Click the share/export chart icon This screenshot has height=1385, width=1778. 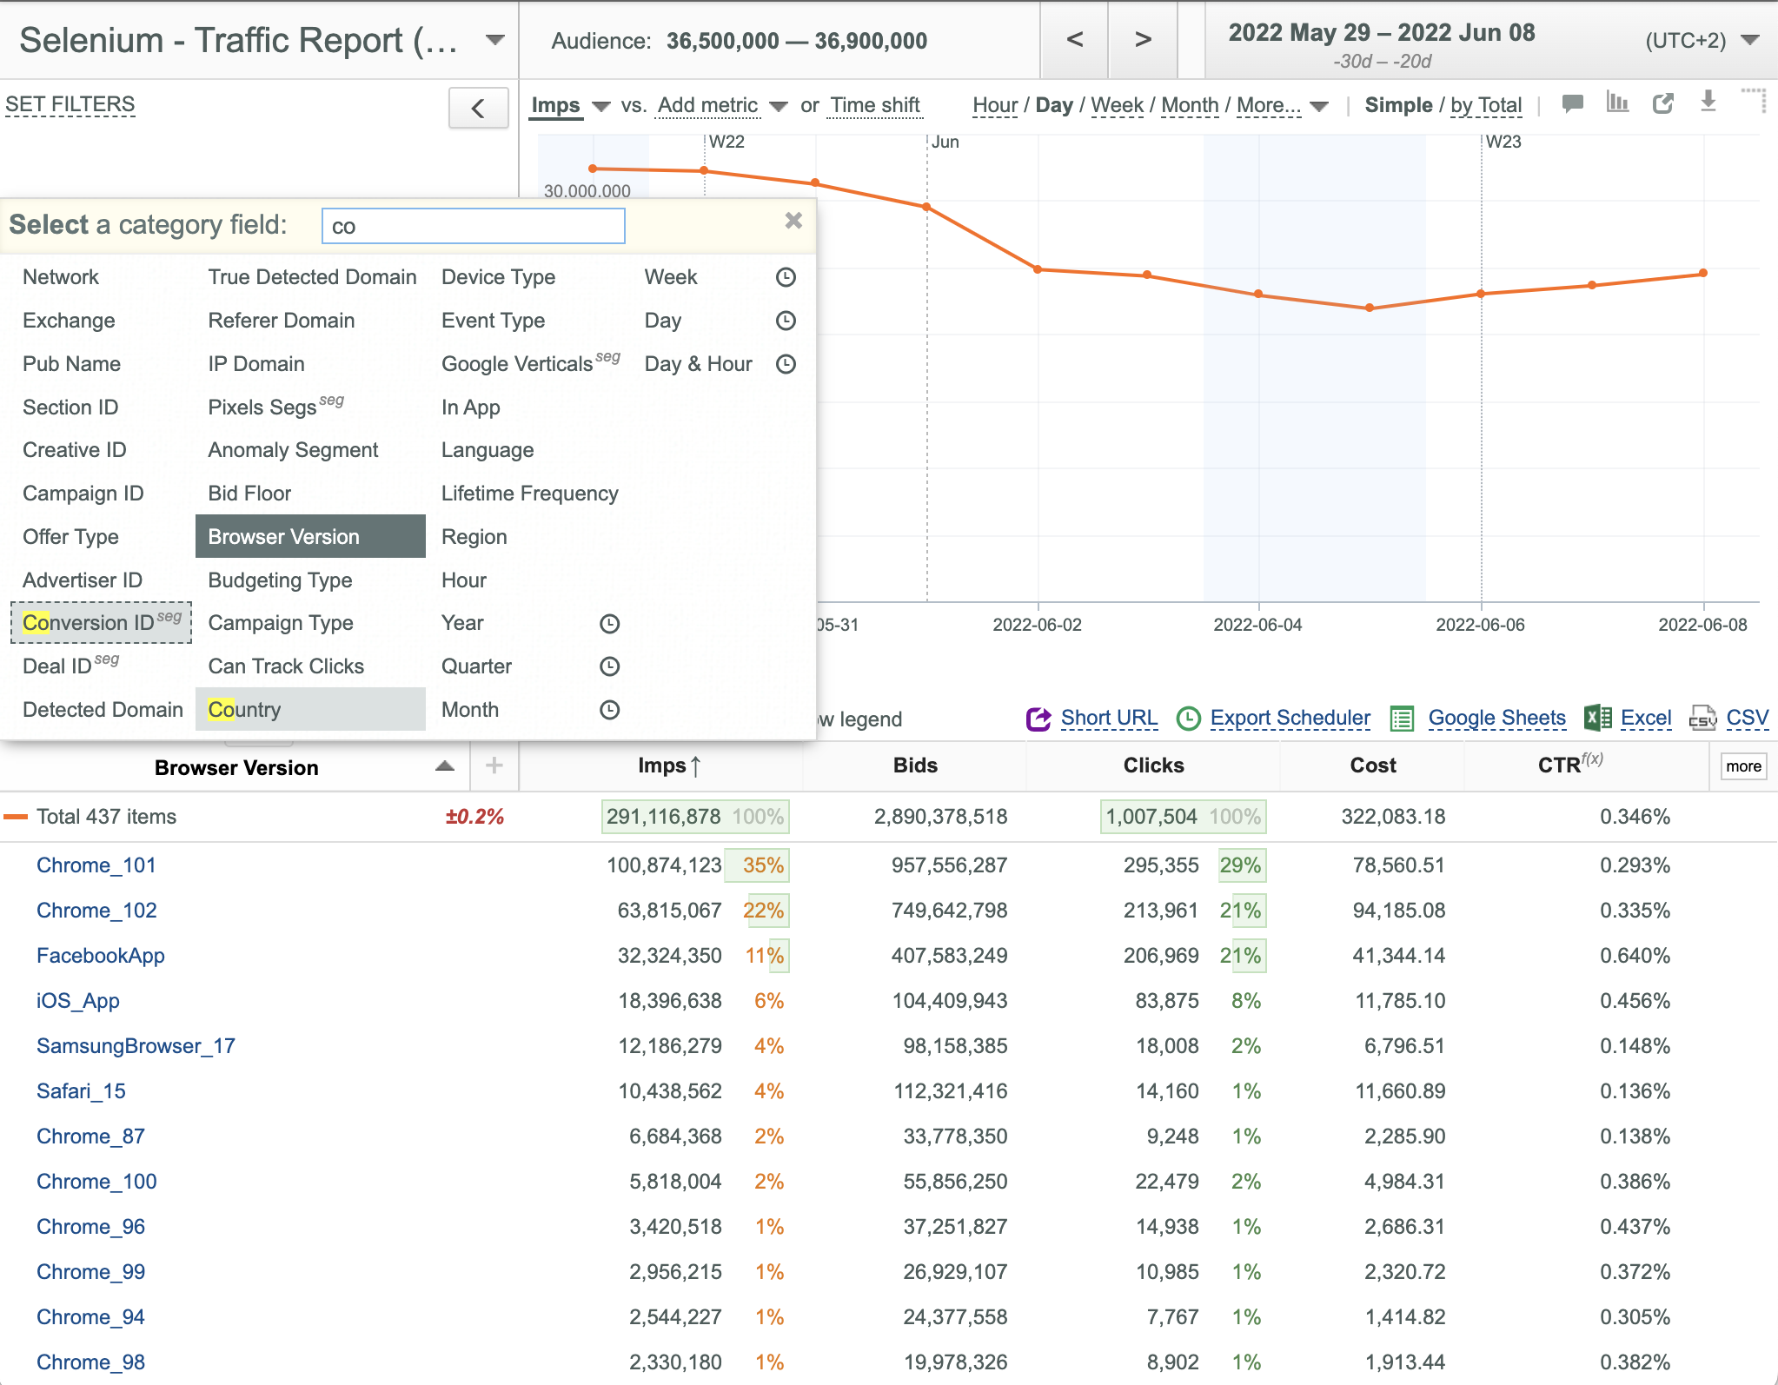tap(1663, 103)
